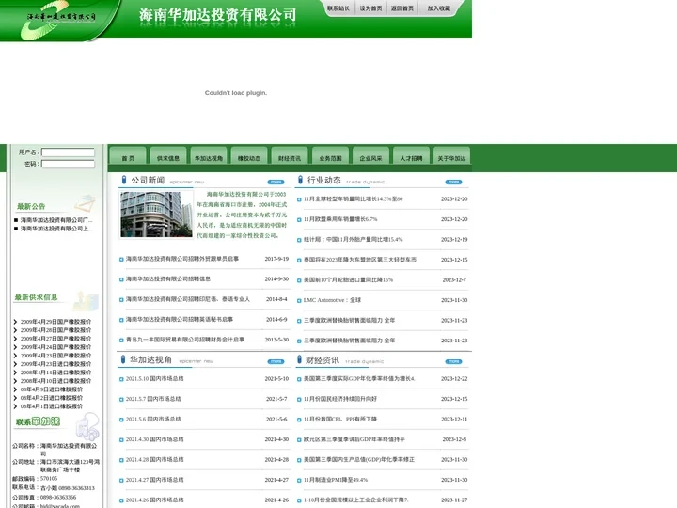Open first 最新公告 item 海南华加达投资有限公司广...

pyautogui.click(x=56, y=220)
